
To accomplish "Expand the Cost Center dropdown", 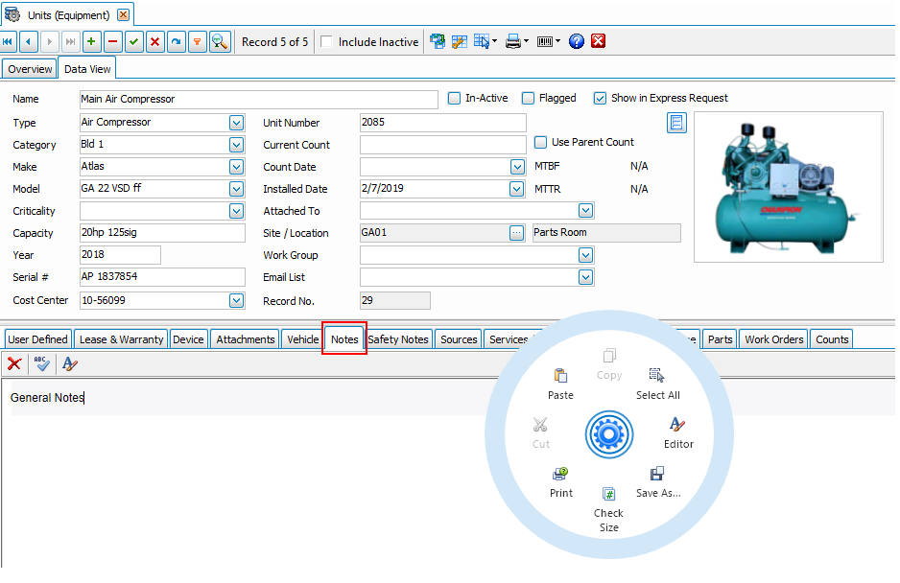I will coord(236,300).
